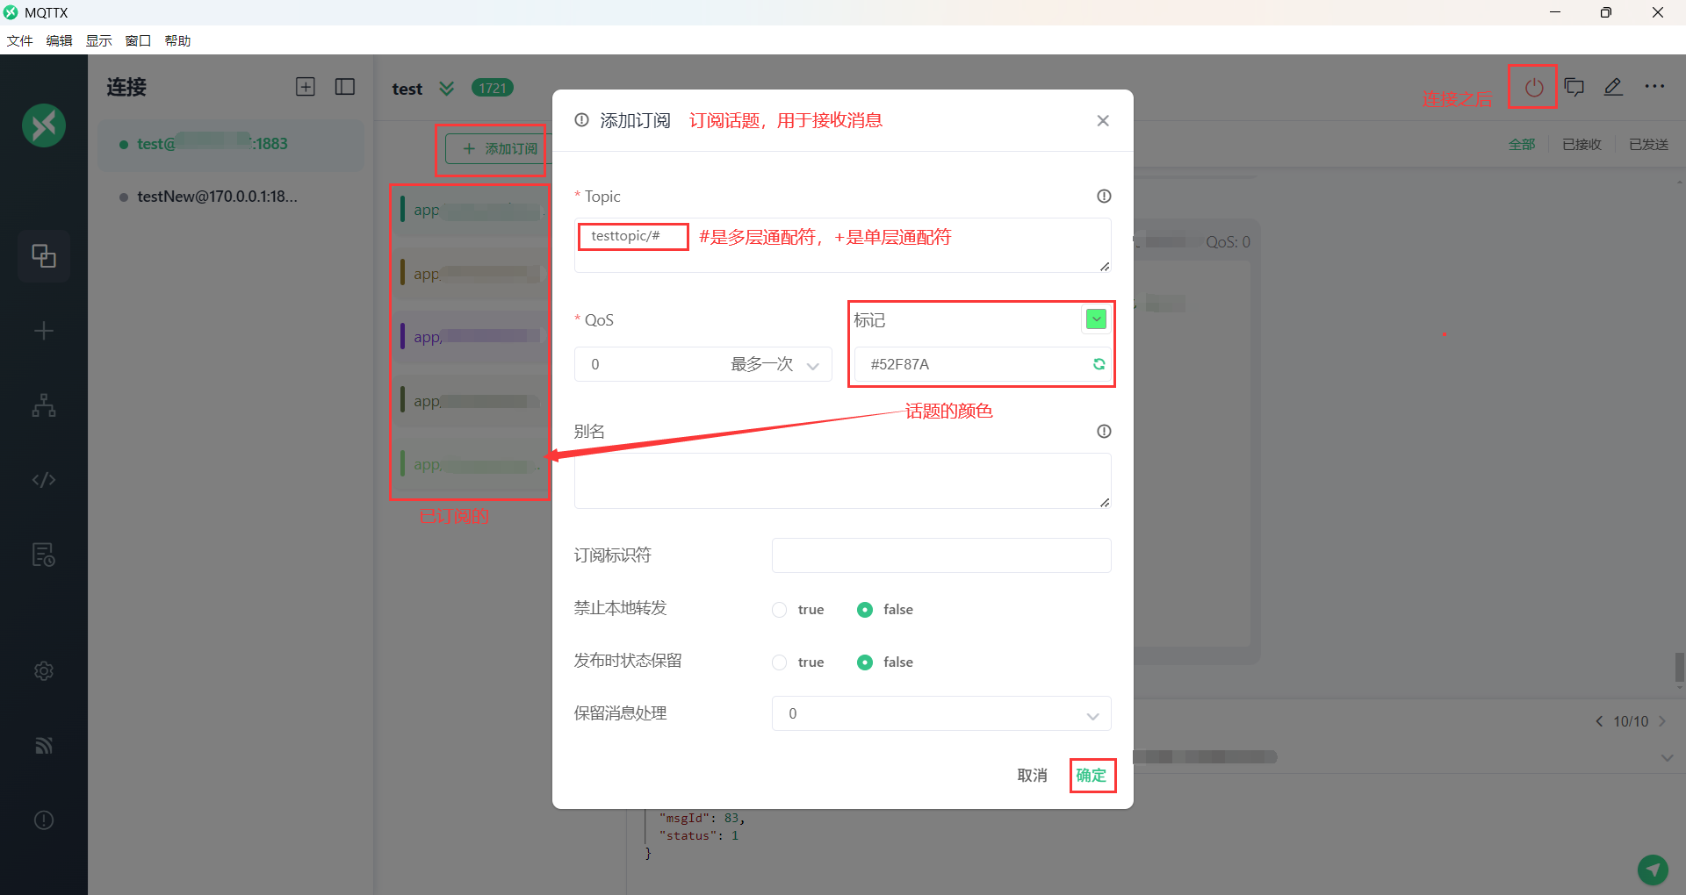Disconnect using the red power icon
This screenshot has width=1686, height=895.
(x=1532, y=87)
